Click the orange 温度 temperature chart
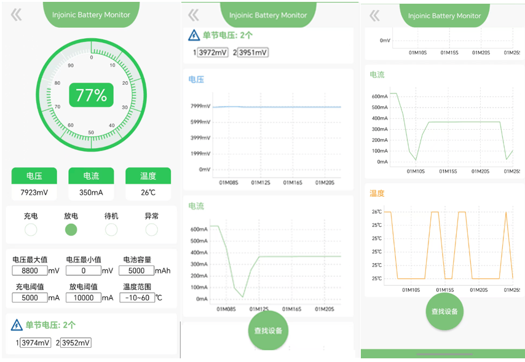 pos(444,245)
